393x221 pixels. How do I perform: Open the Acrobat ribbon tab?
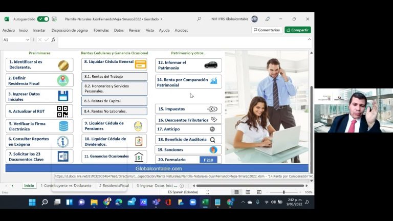click(x=181, y=30)
